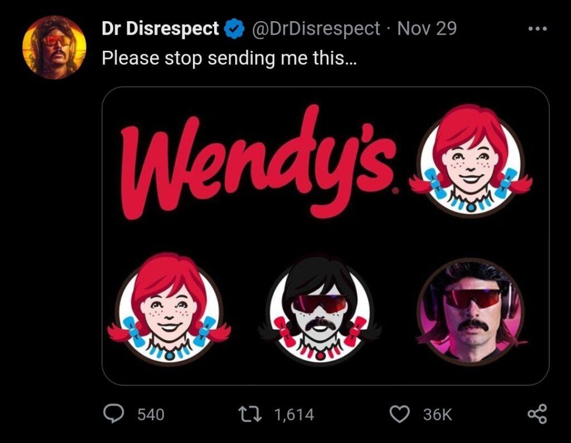Click the registered trademark symbol beside Wendy's

coord(395,191)
